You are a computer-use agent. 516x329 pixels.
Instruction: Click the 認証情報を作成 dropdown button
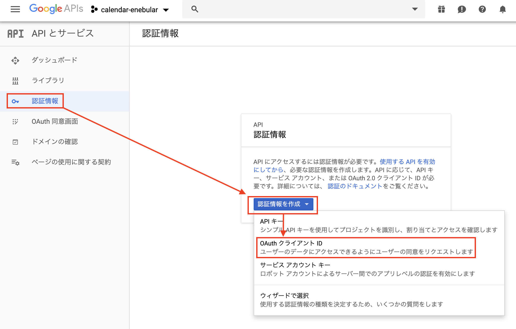click(283, 204)
